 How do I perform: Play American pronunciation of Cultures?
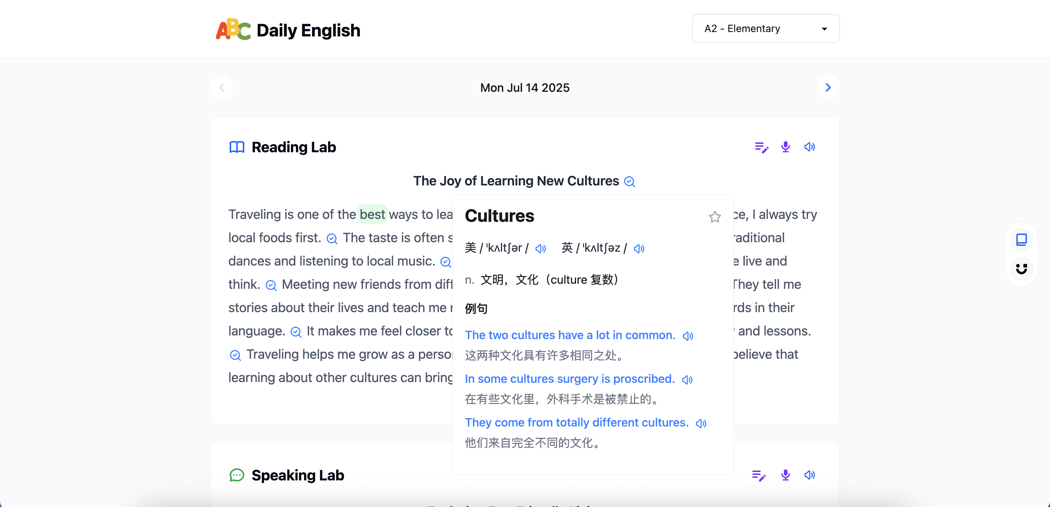pyautogui.click(x=540, y=248)
